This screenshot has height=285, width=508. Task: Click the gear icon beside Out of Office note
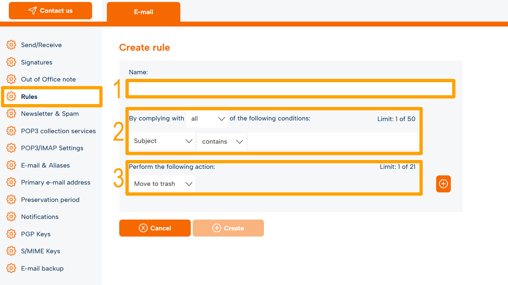(x=11, y=79)
